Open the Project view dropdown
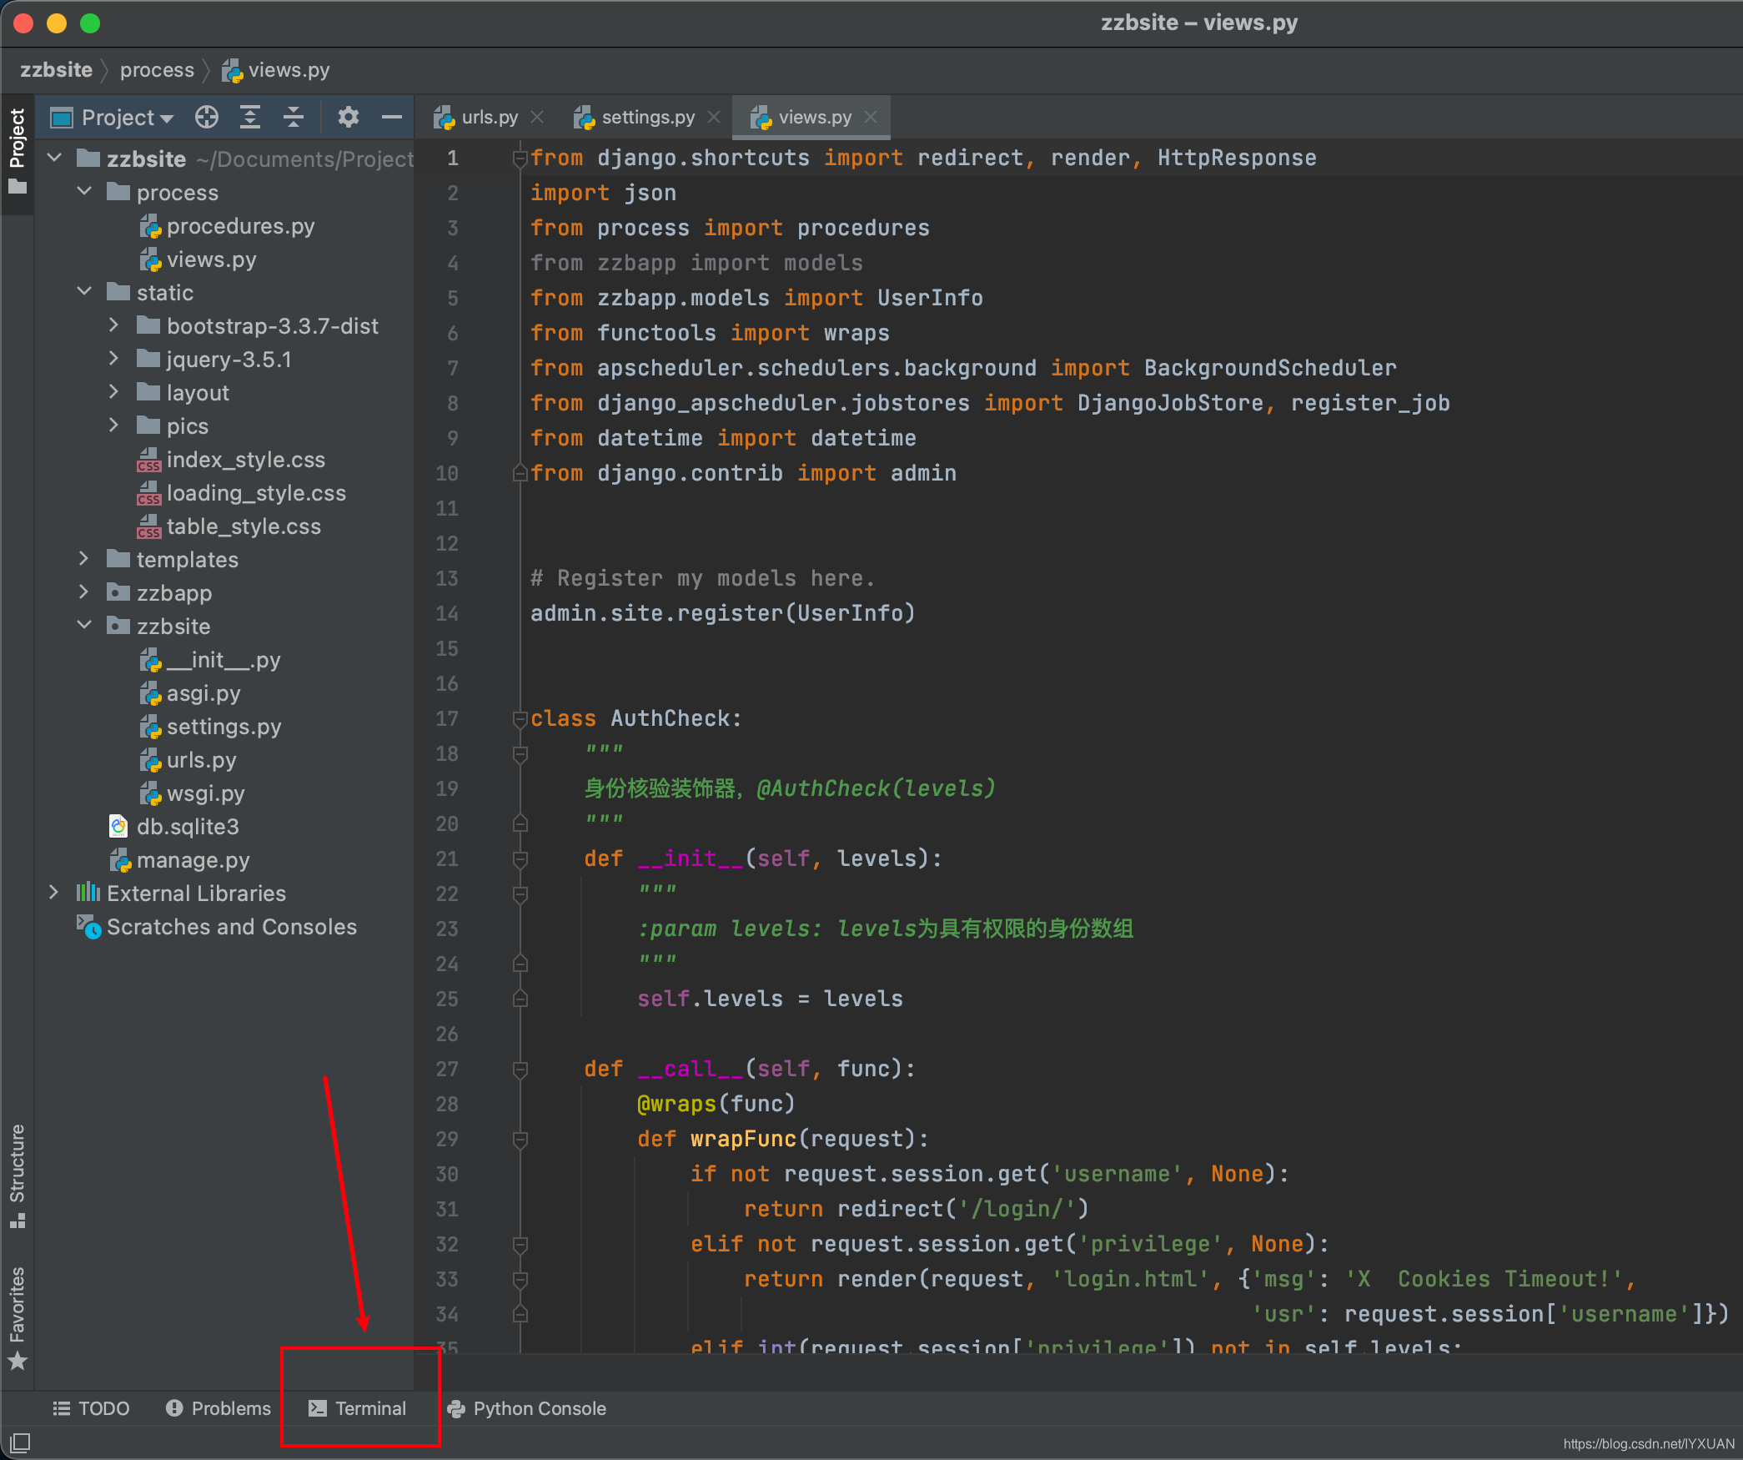The height and width of the screenshot is (1460, 1743). [127, 118]
